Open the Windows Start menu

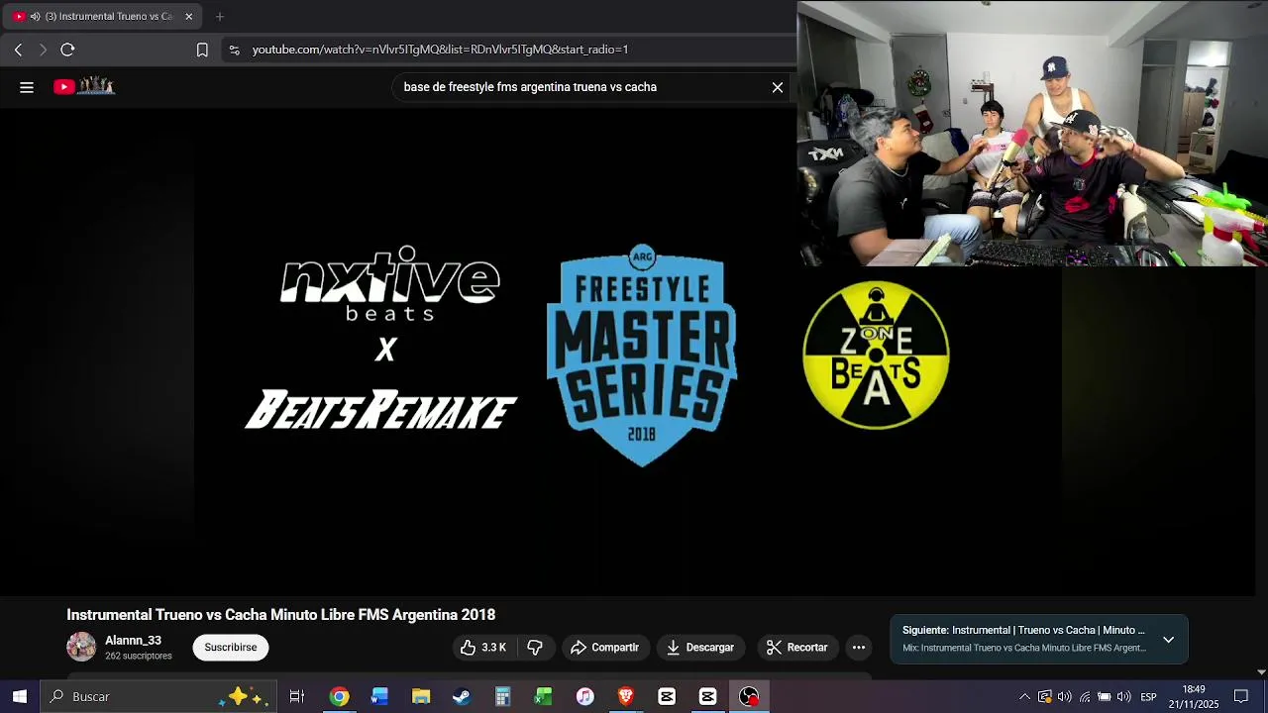click(x=19, y=697)
